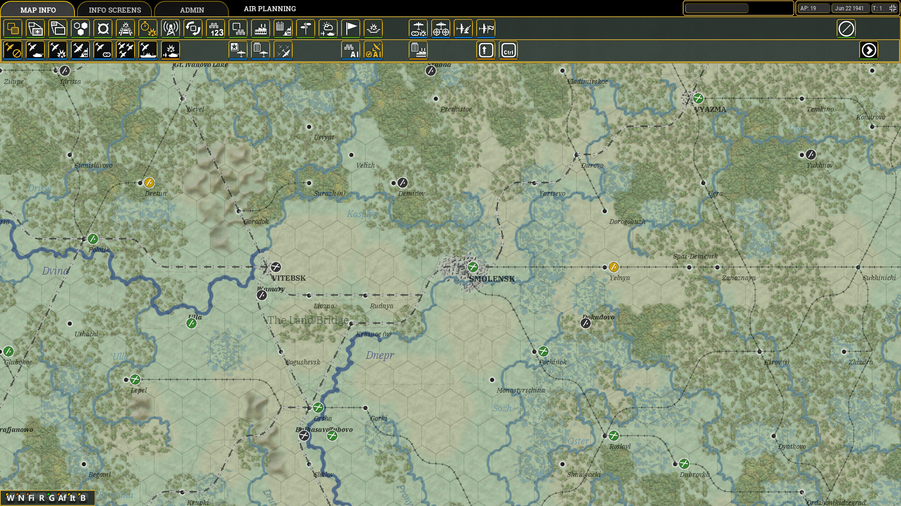Viewport: 901px width, 506px height.
Task: Toggle the Shift arrow key button
Action: click(486, 50)
